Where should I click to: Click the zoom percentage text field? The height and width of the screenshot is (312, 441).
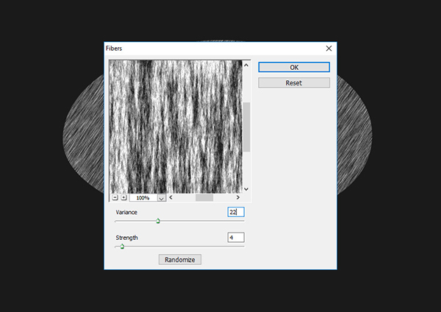[x=142, y=198]
